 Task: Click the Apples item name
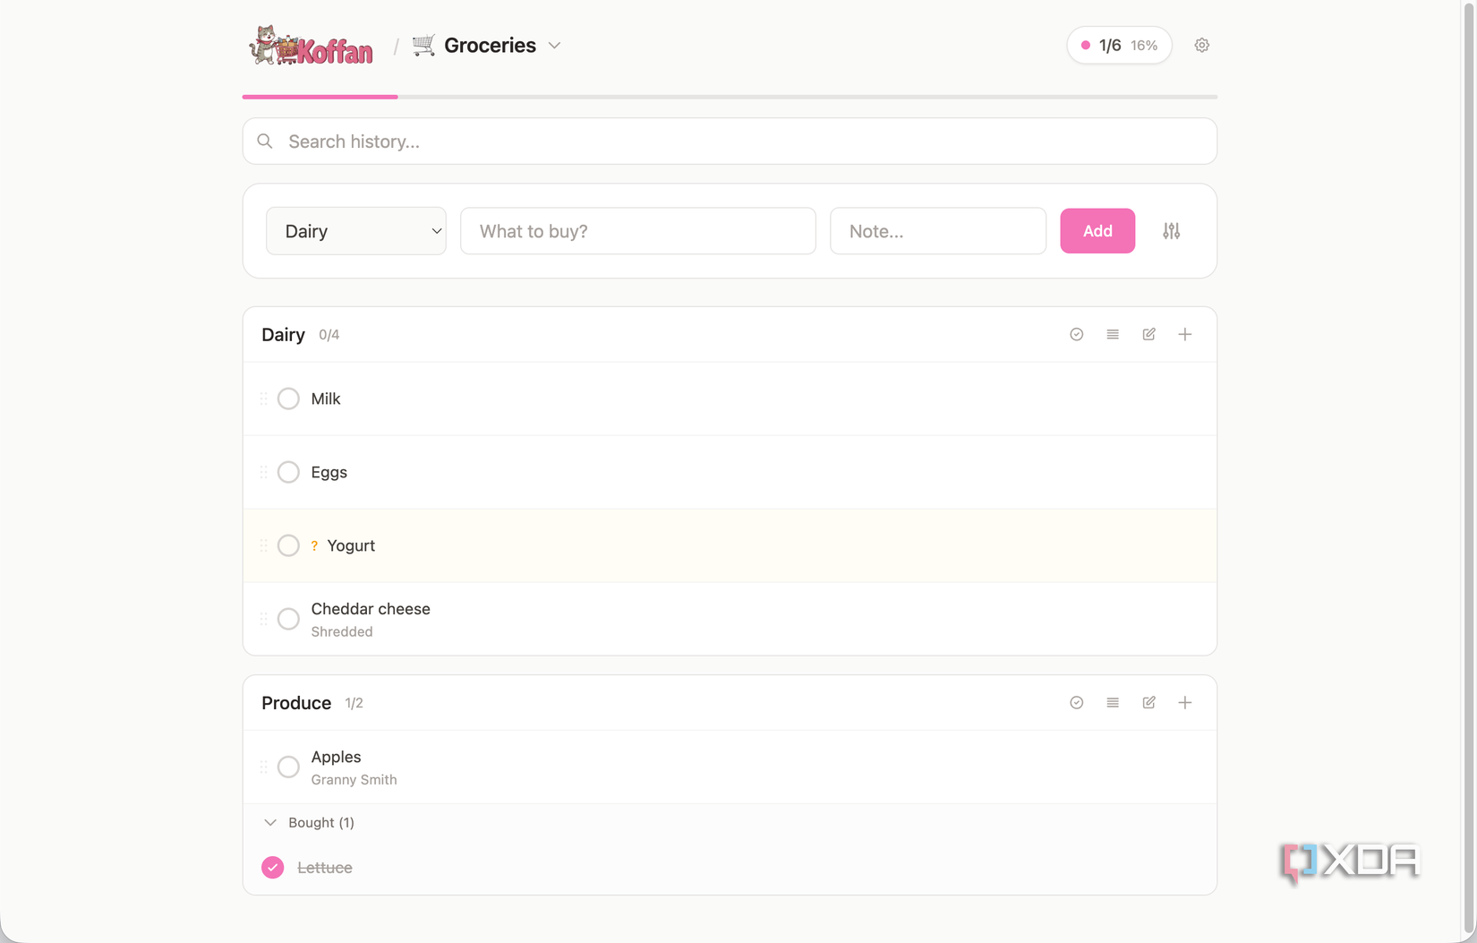click(337, 758)
